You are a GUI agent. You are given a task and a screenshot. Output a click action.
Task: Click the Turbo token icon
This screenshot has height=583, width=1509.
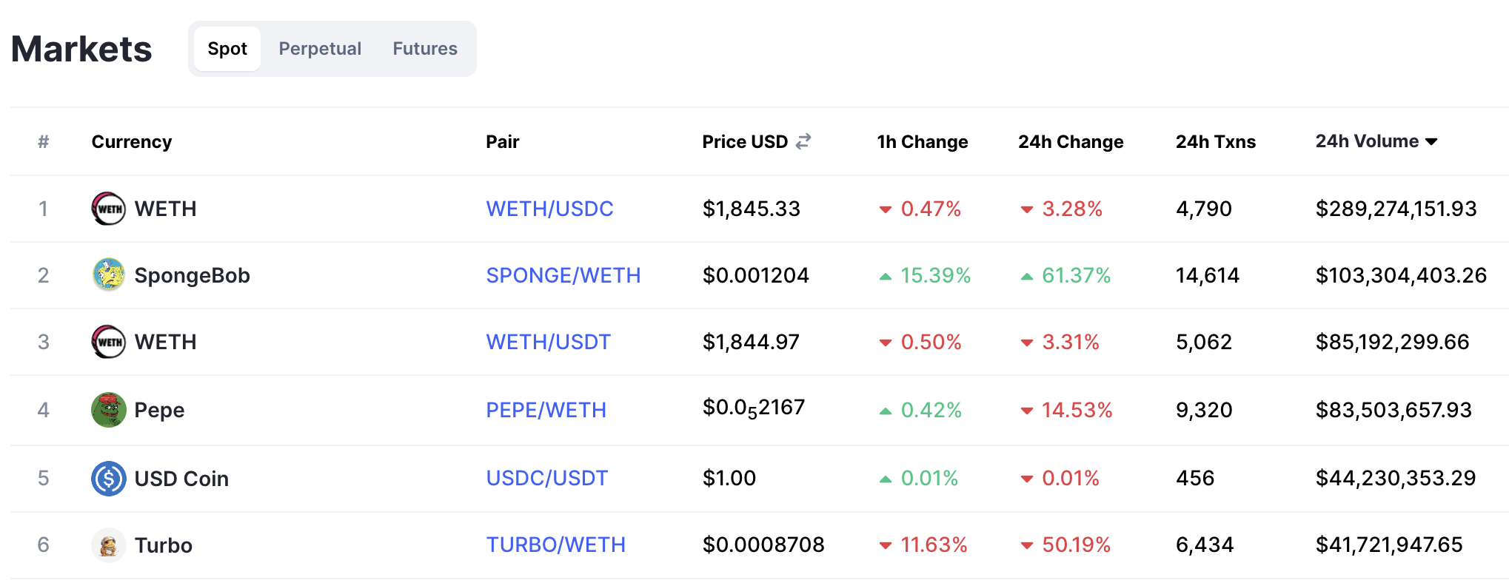108,545
